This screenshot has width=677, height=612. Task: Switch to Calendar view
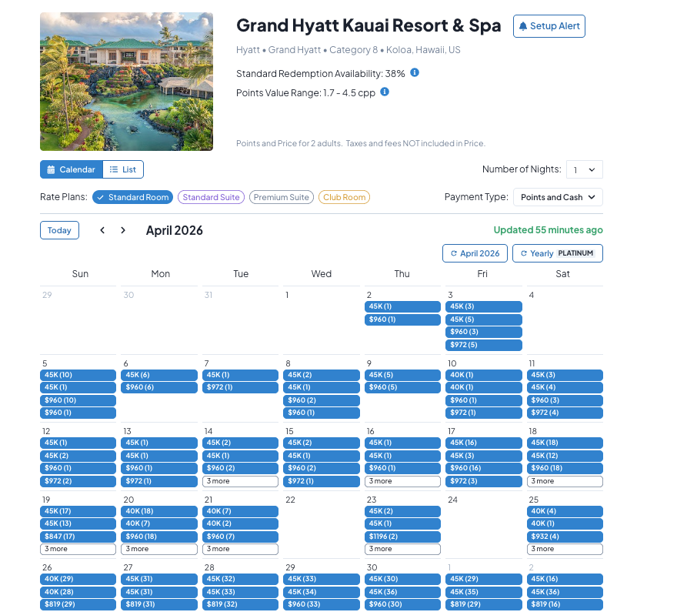coord(72,169)
